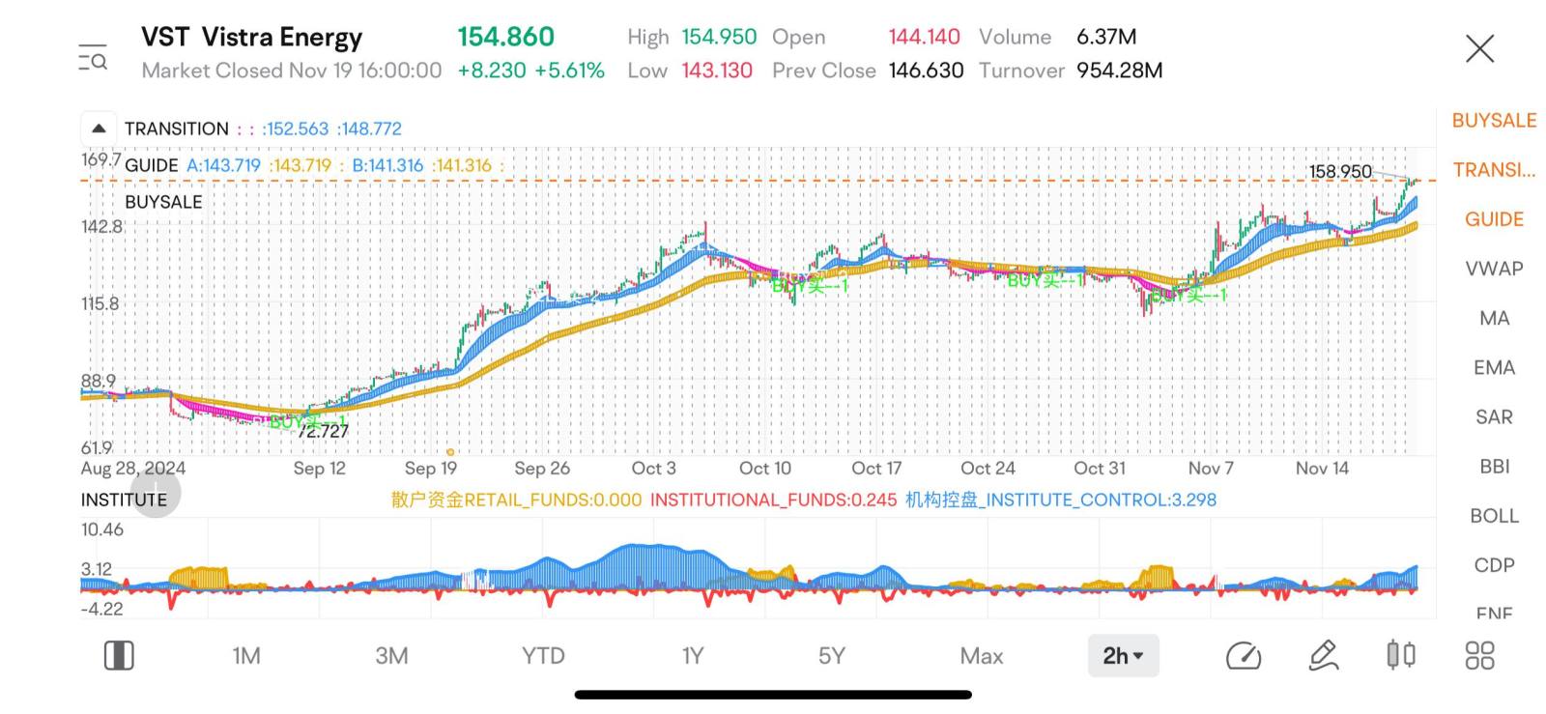Tap the INSTITUTE indicator label

tap(124, 500)
